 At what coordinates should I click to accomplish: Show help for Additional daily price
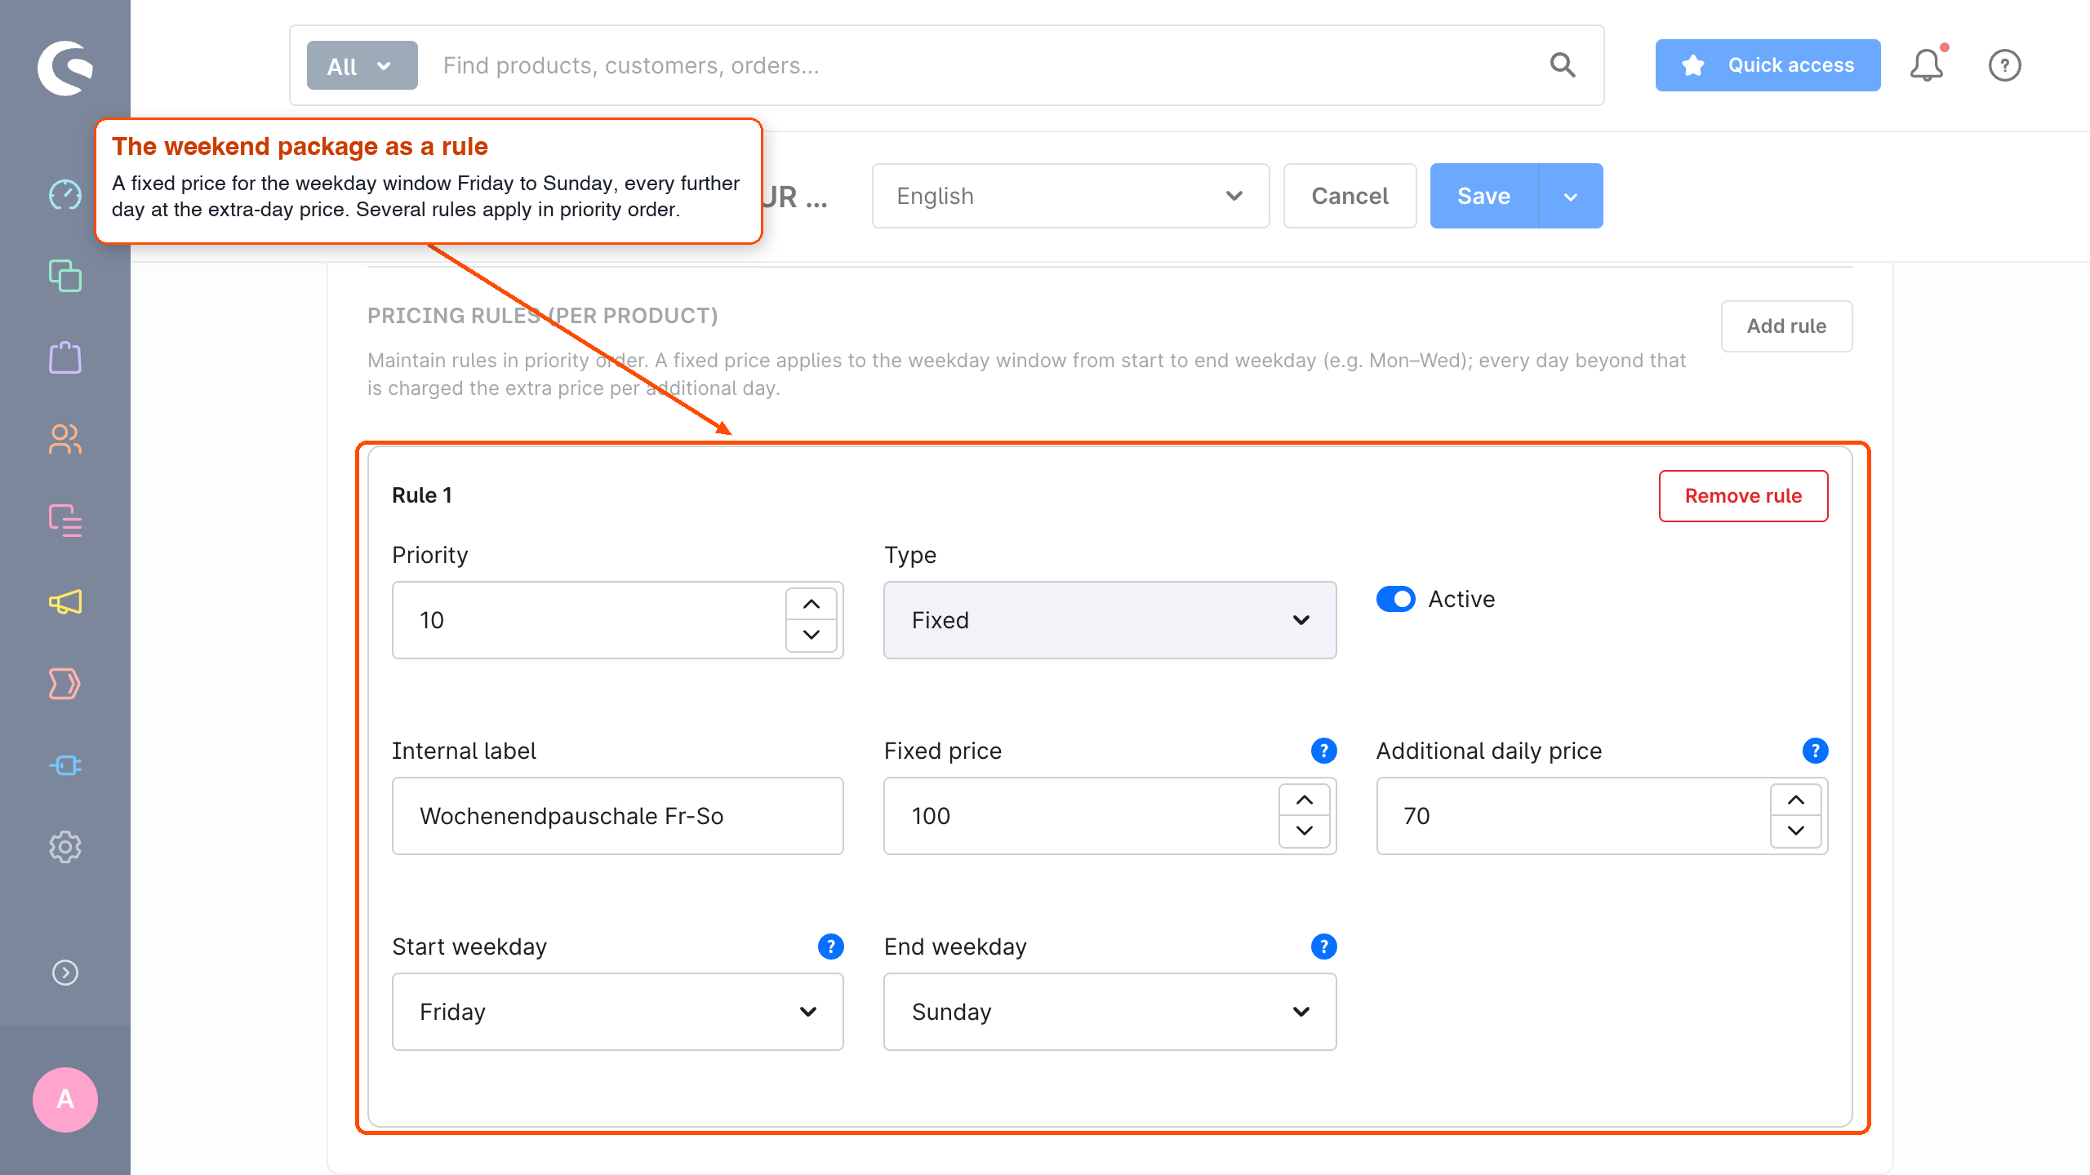pos(1815,751)
